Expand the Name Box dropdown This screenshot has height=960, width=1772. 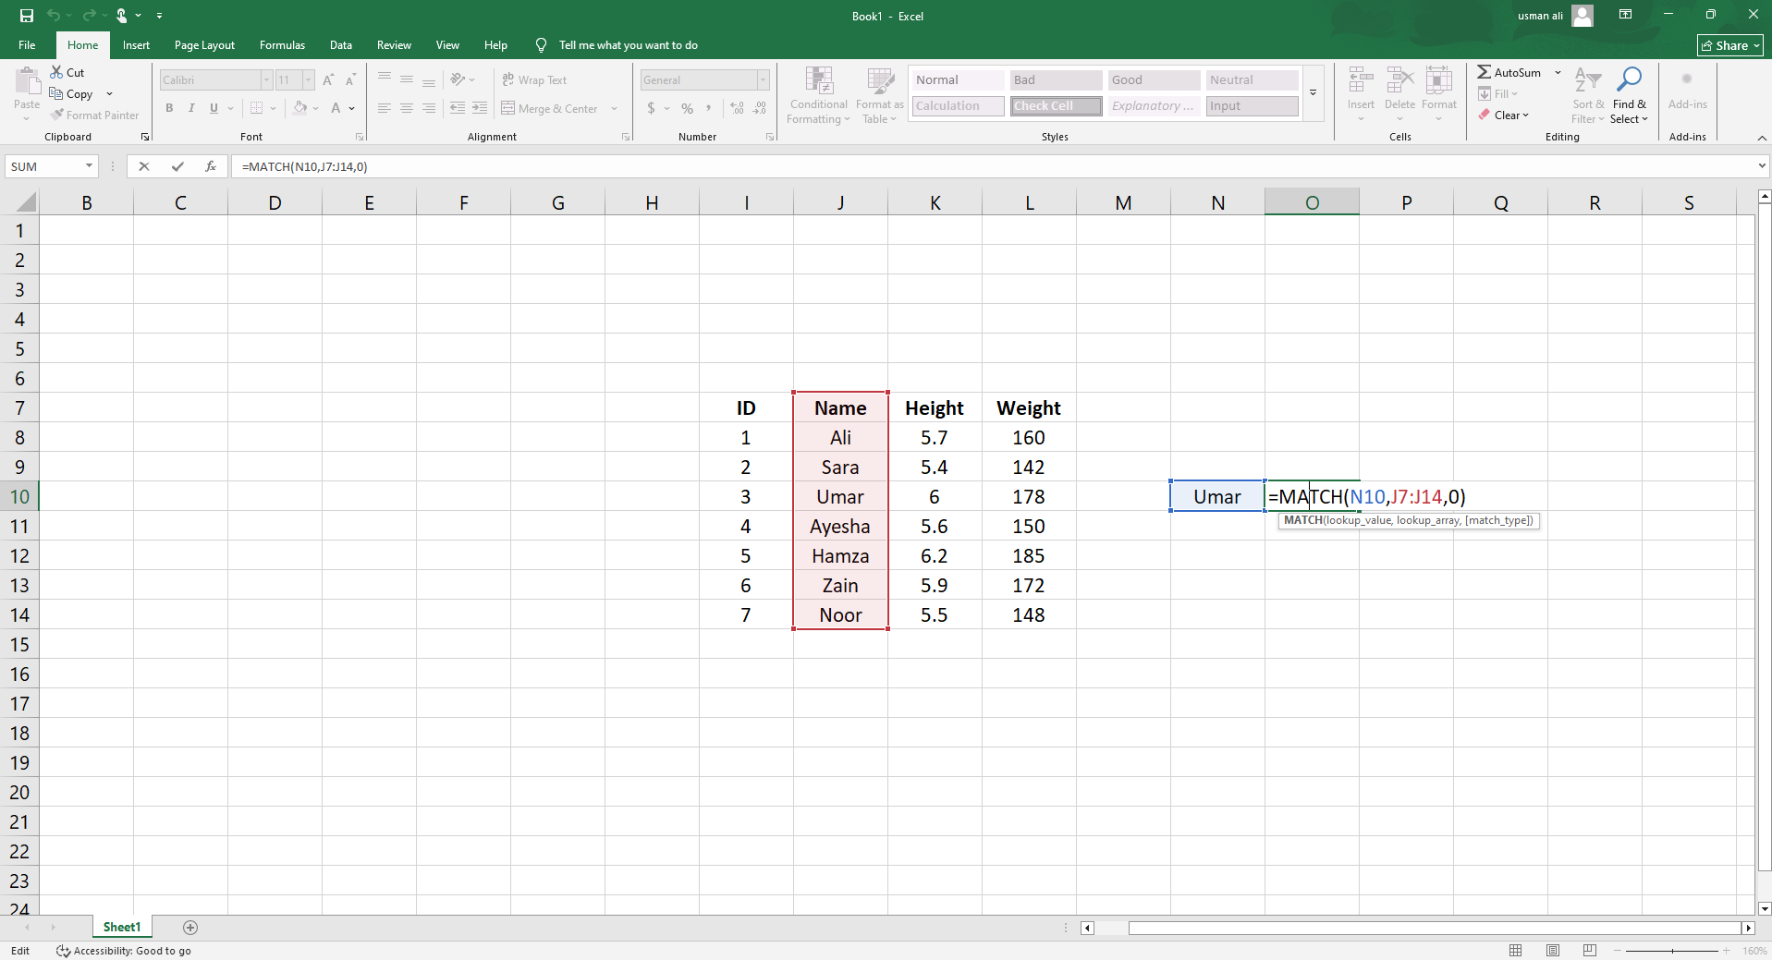pyautogui.click(x=89, y=166)
